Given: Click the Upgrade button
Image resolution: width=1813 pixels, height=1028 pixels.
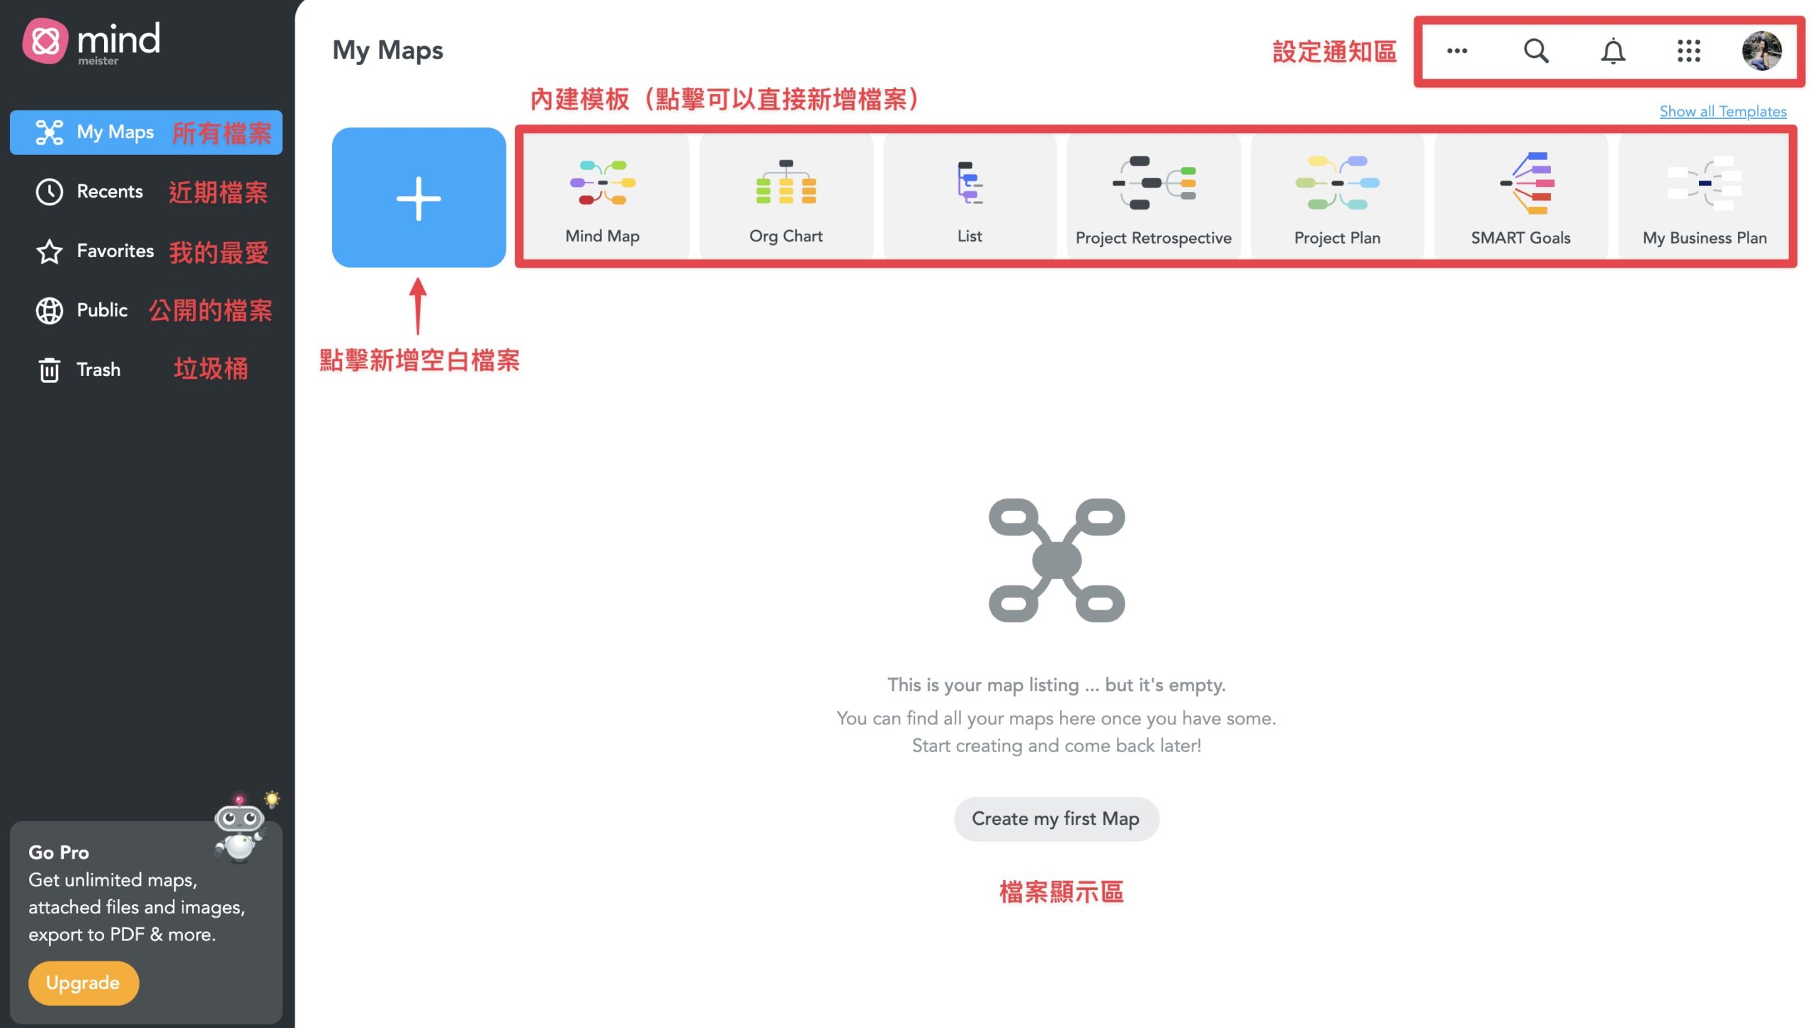Looking at the screenshot, I should [83, 983].
